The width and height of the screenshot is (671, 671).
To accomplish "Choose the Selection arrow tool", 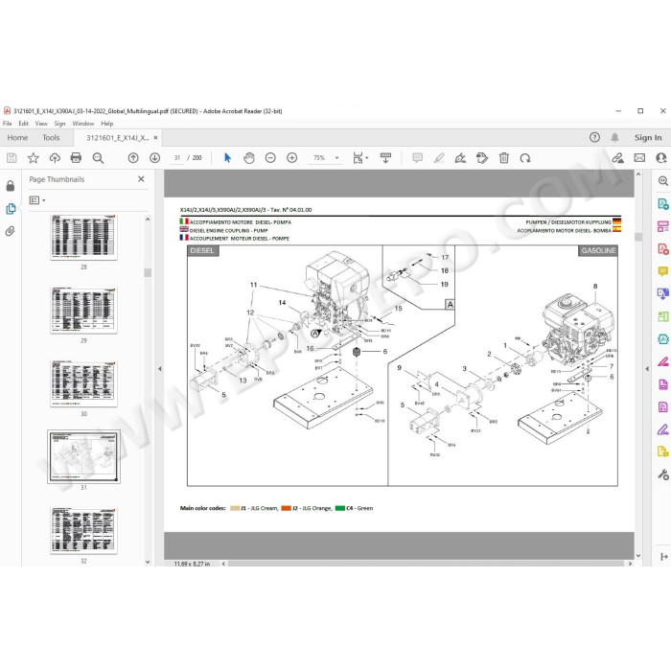I will (x=227, y=158).
